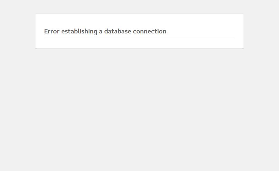Viewport: 279px width, 171px height.
Task: Click the word "database" in the heading
Action: 117,31
